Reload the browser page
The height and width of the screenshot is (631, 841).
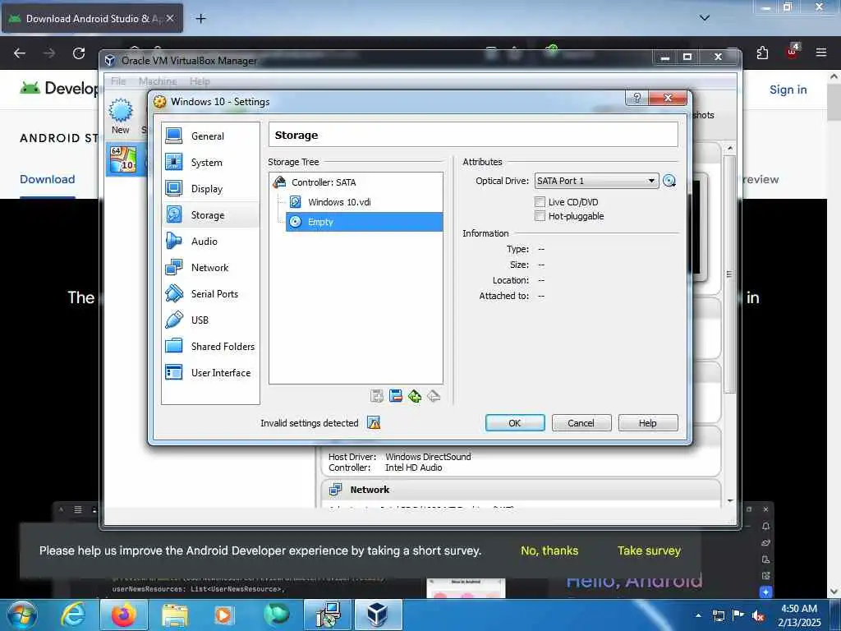[x=79, y=53]
